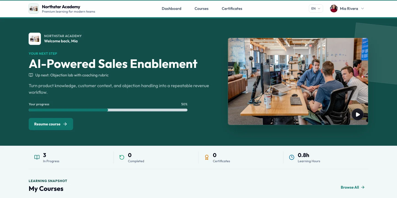Click Mia Rivera's profile avatar

click(x=334, y=9)
